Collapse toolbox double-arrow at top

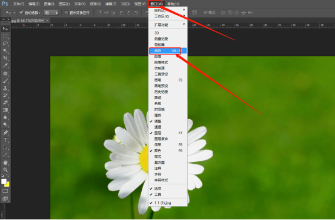[3, 19]
